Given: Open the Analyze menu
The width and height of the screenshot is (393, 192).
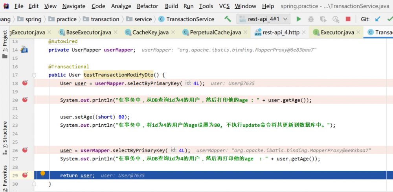Looking at the screenshot, I should (121, 6).
